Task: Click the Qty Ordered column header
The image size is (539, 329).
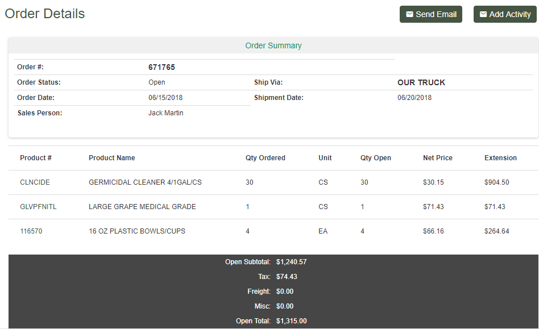Action: (265, 158)
